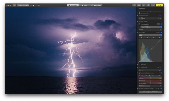169x101 pixels.
Task: Toggle the Störungen reduzieren adjustment circle
Action: pyautogui.click(x=161, y=89)
